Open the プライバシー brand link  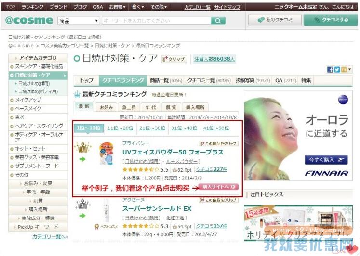point(135,143)
